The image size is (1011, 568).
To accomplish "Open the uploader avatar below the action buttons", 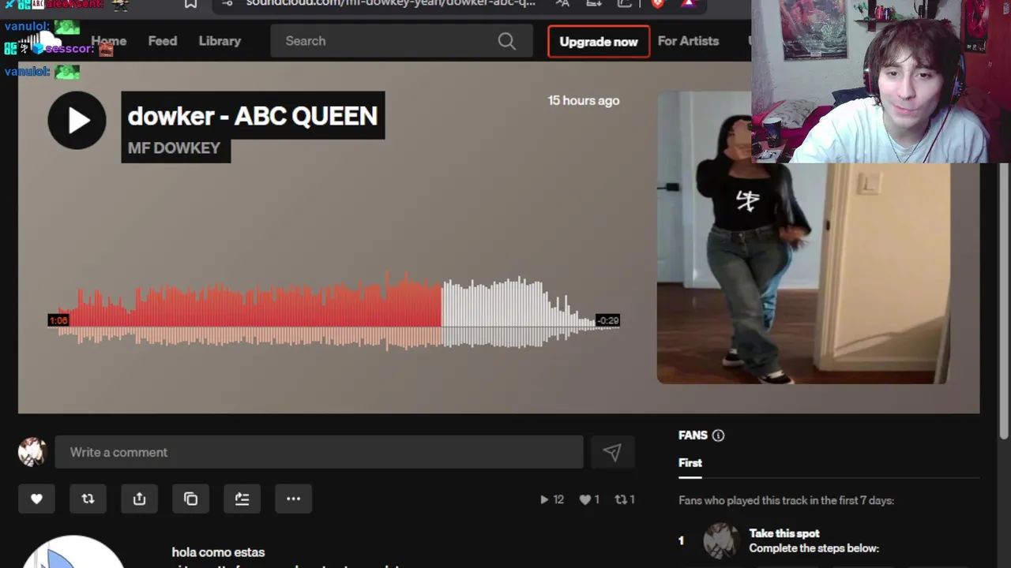I will pyautogui.click(x=73, y=552).
